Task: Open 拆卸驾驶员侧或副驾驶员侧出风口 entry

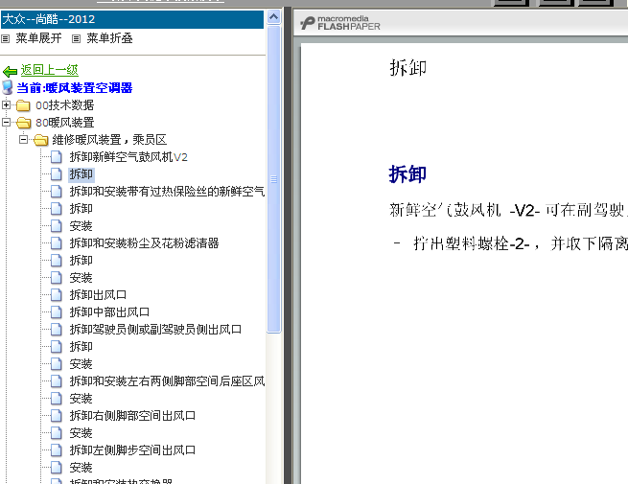Action: click(155, 329)
